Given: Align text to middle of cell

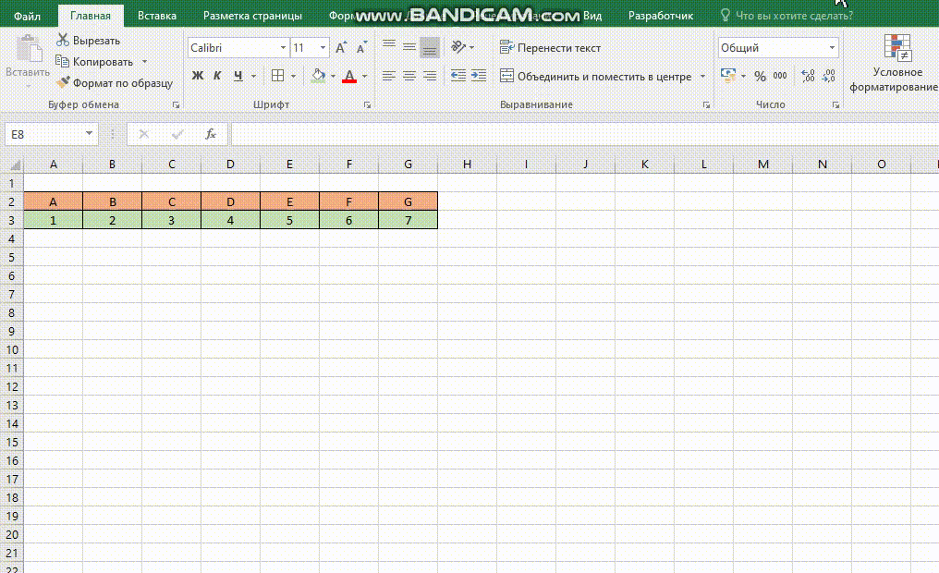Looking at the screenshot, I should click(x=409, y=47).
